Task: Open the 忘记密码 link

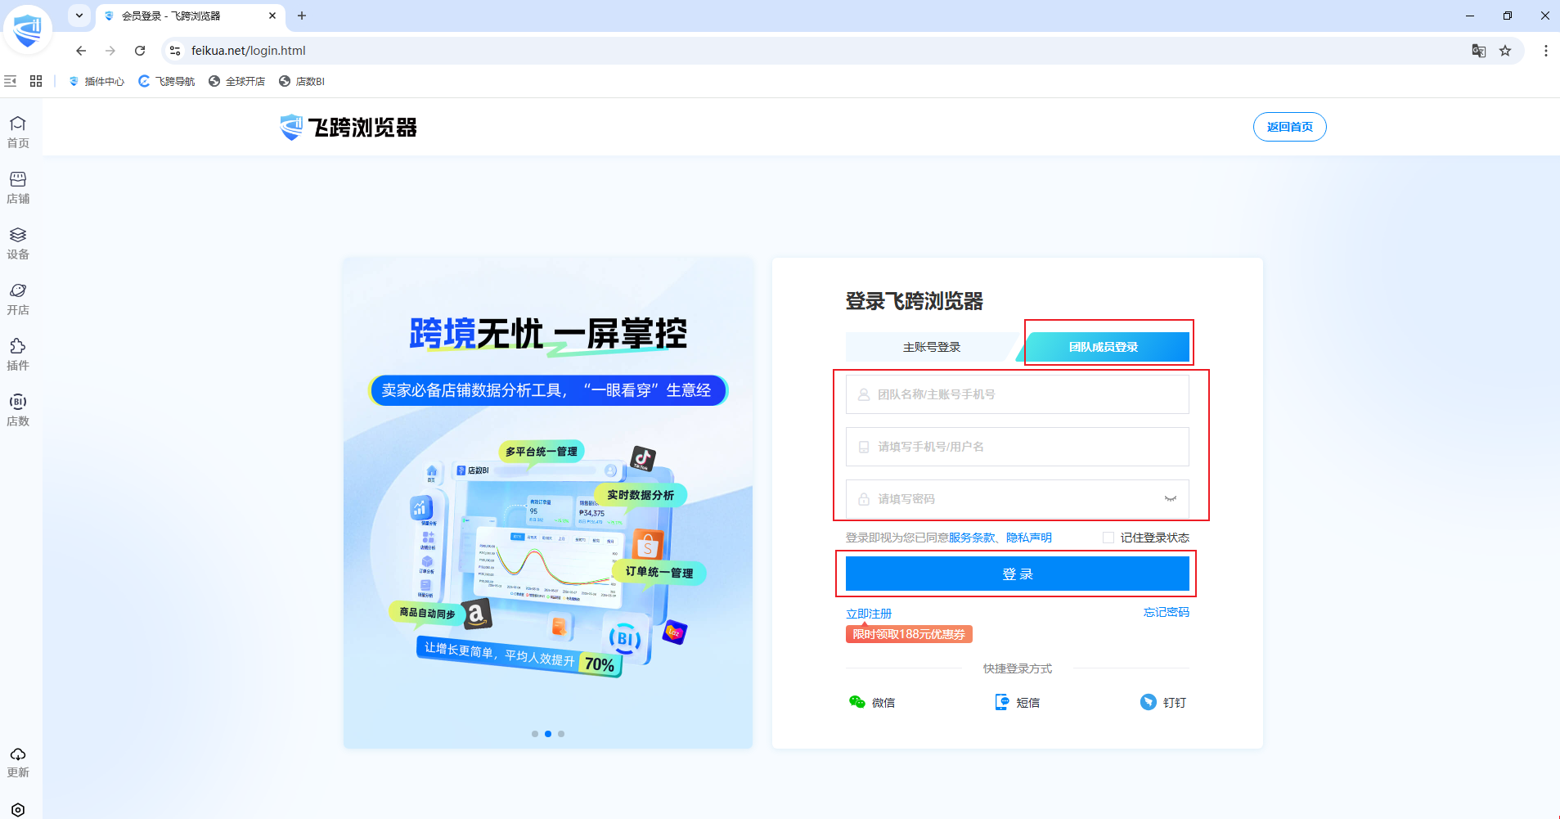Action: click(1167, 612)
